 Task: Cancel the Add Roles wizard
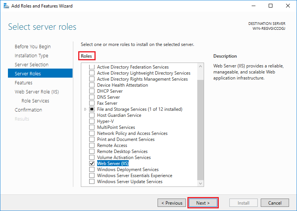[x=275, y=203]
